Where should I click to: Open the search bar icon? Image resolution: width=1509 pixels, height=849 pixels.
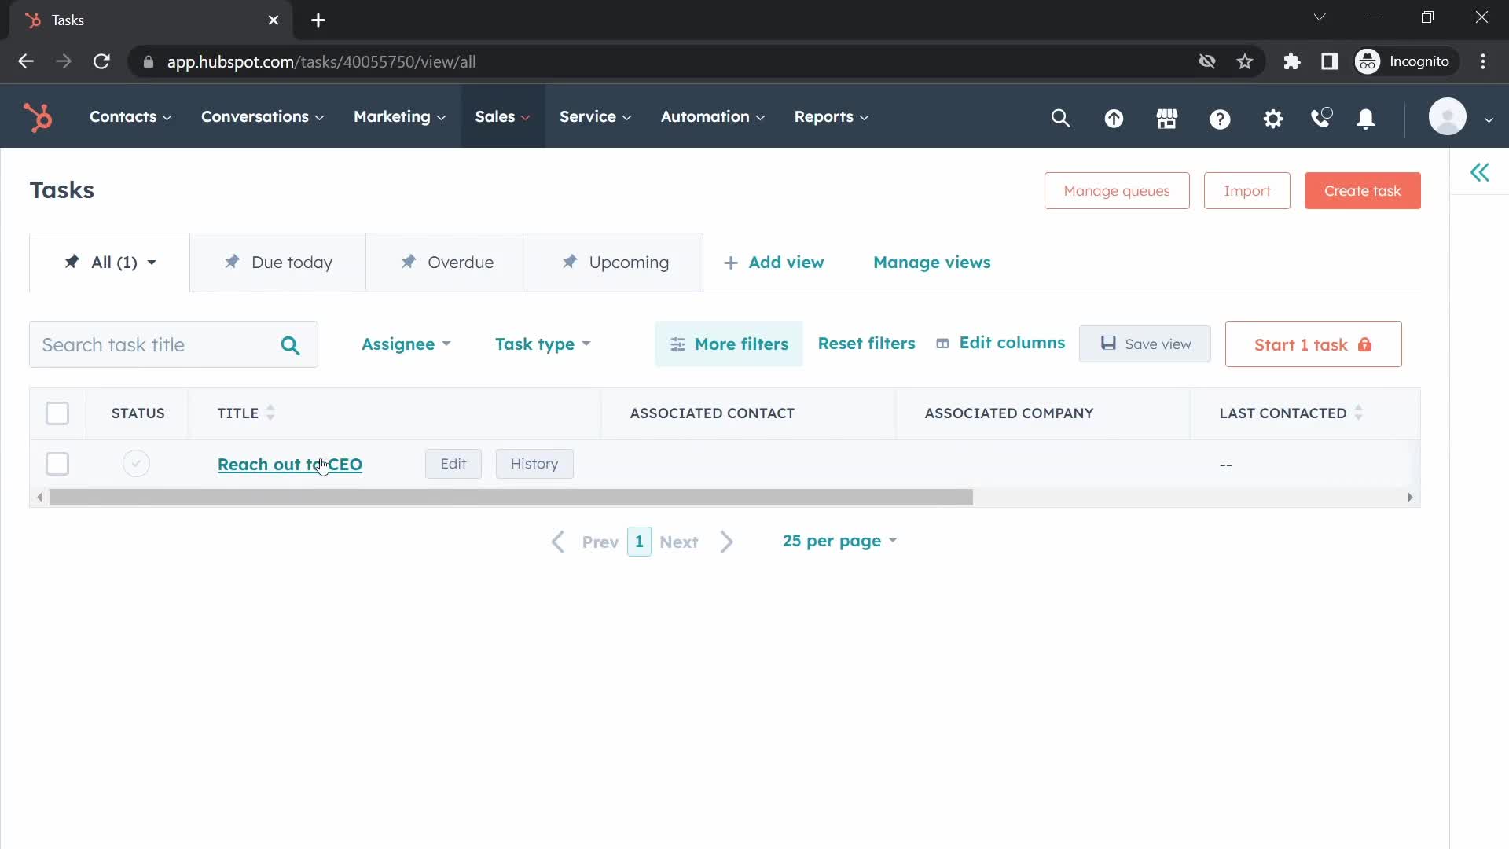[x=1061, y=116]
